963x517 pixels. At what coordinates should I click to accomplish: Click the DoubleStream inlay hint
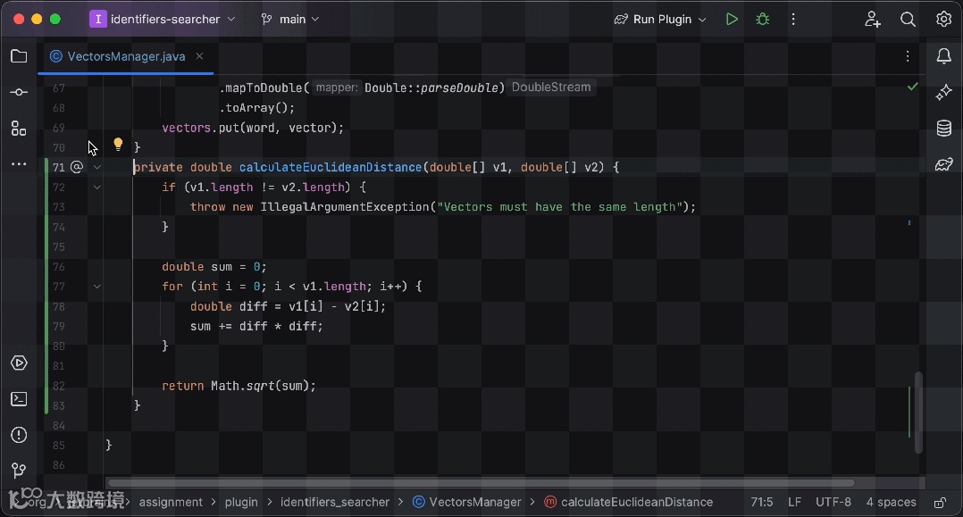(x=551, y=88)
